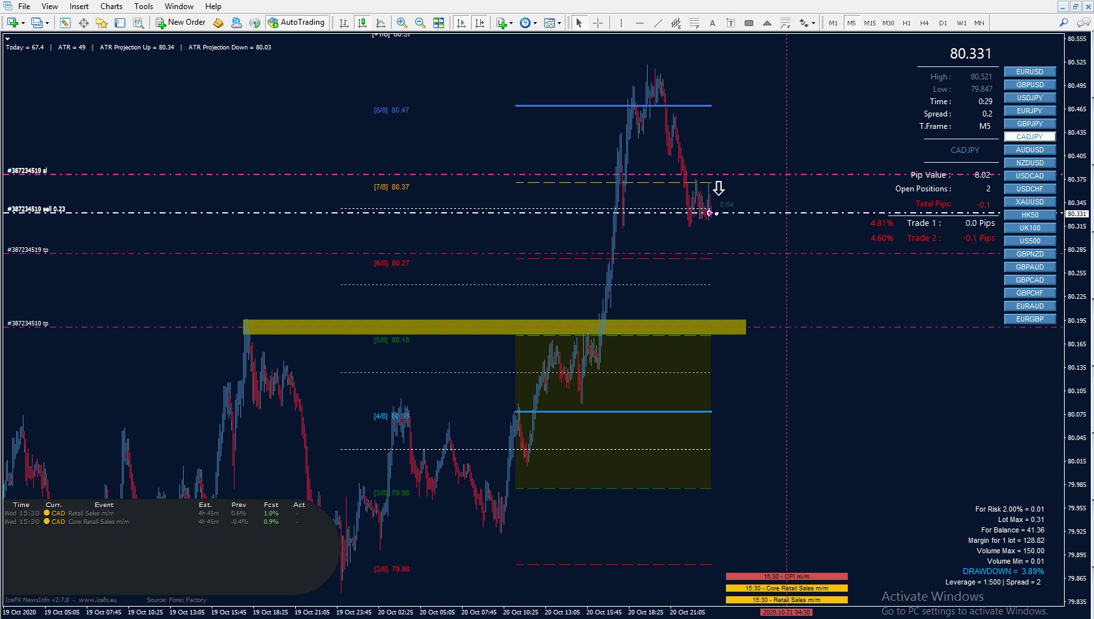Switch chart to line chart mode
This screenshot has height=619, width=1094.
(381, 23)
